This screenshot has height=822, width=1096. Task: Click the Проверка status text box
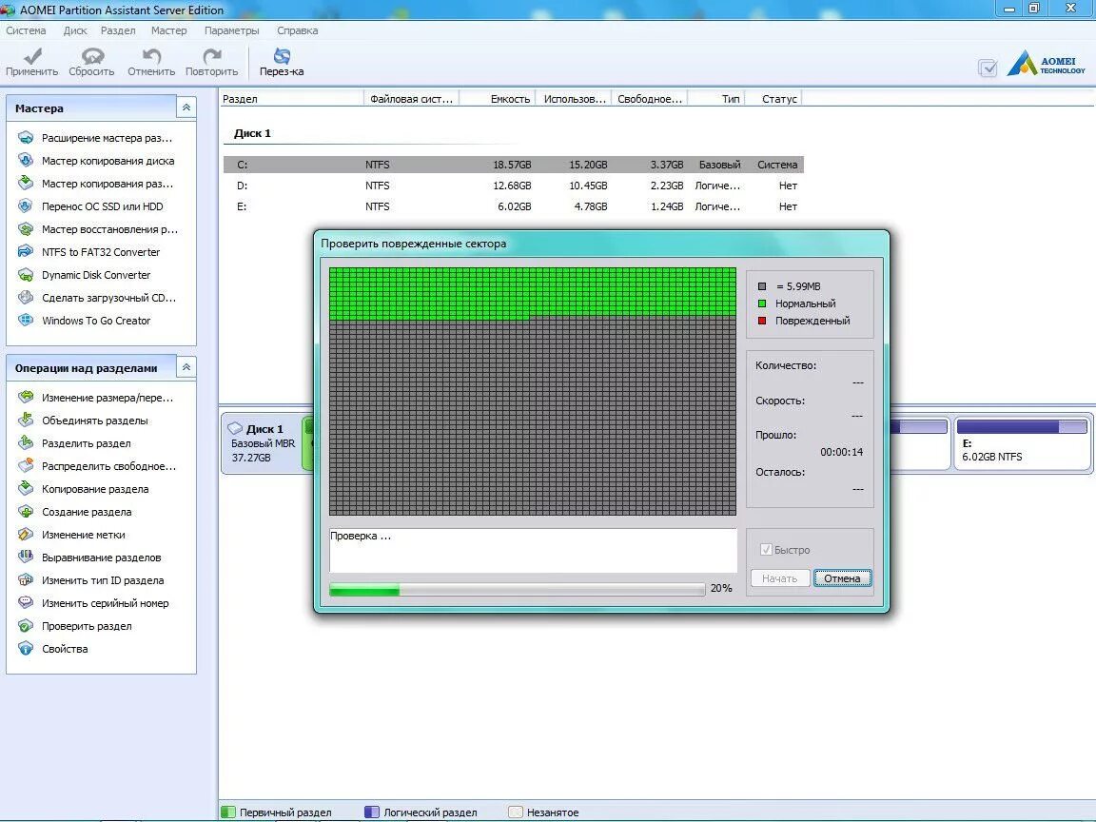(x=533, y=550)
